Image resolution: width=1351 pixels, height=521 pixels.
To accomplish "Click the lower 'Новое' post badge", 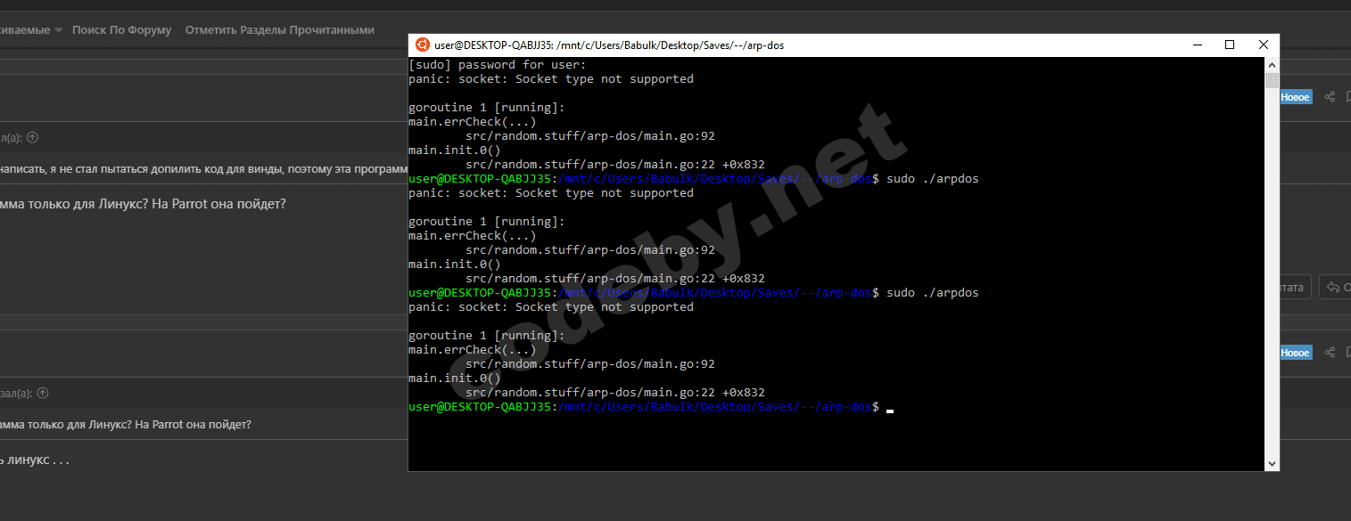I will click(x=1295, y=353).
